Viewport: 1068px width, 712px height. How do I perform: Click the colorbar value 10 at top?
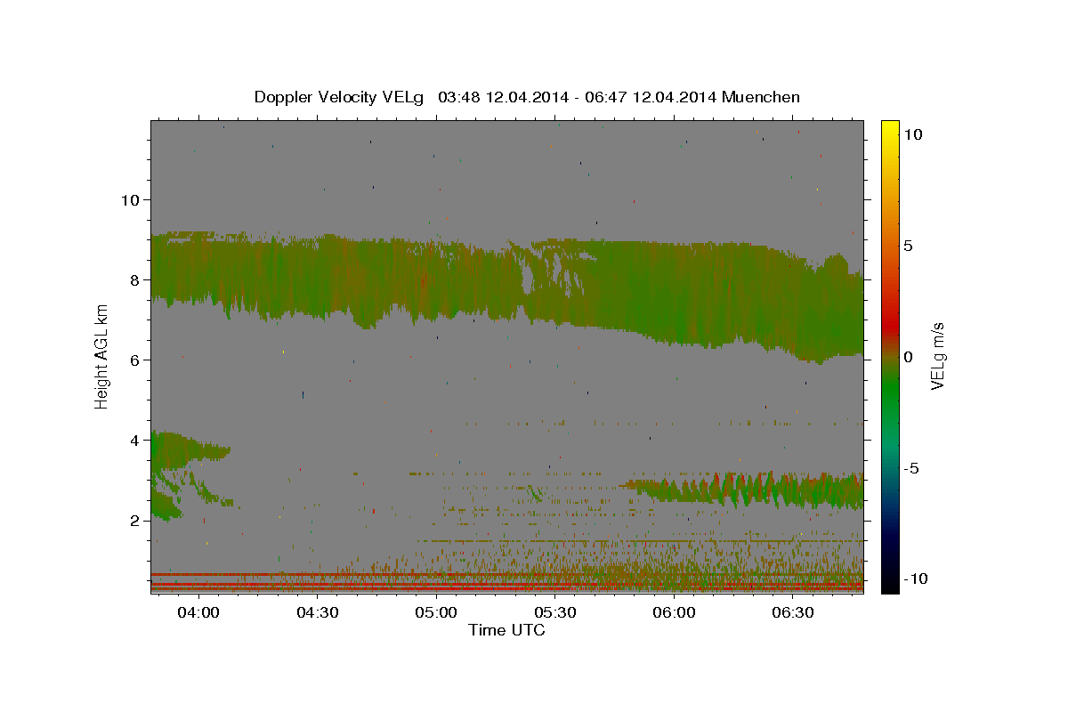(x=913, y=133)
